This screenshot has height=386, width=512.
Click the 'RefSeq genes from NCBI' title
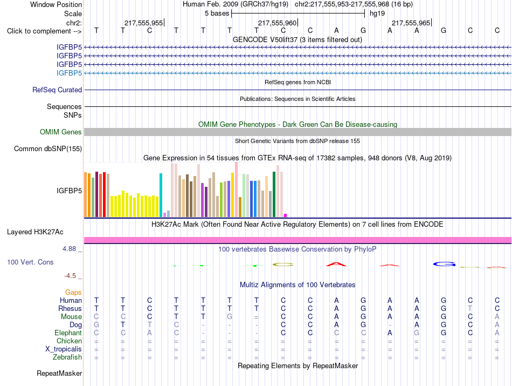[298, 82]
